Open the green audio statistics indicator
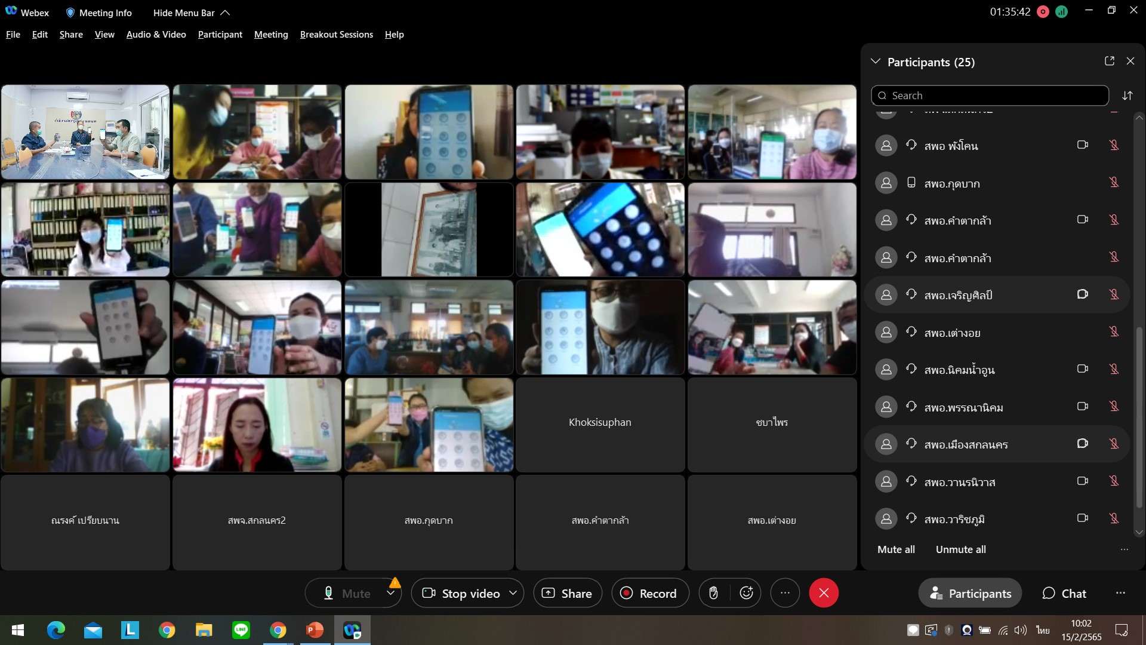This screenshot has height=645, width=1146. [1061, 12]
